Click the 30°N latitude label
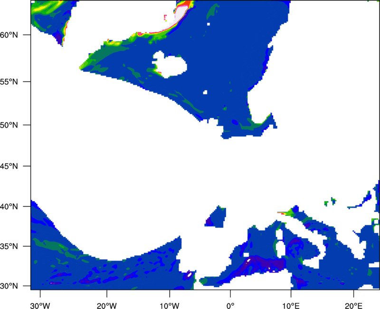380x309 pixels. coord(9,286)
